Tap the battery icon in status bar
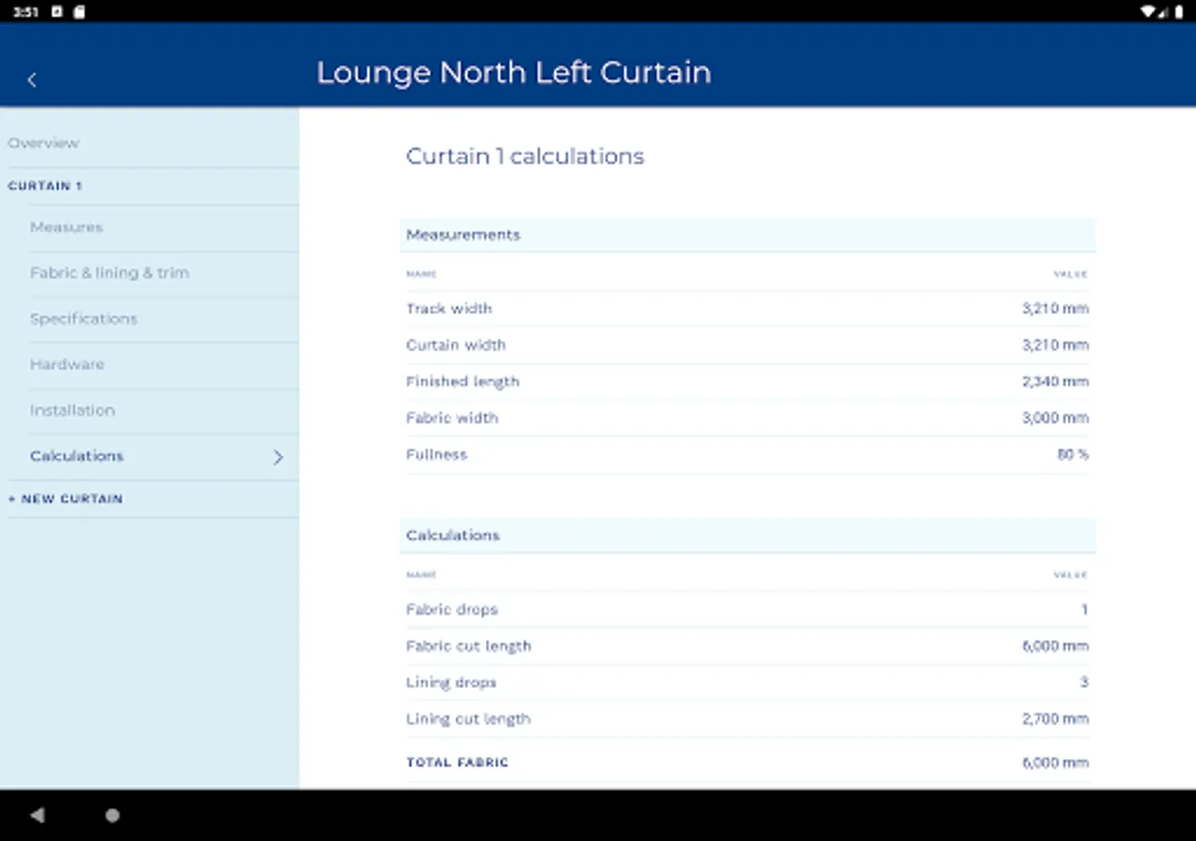 pyautogui.click(x=1179, y=11)
